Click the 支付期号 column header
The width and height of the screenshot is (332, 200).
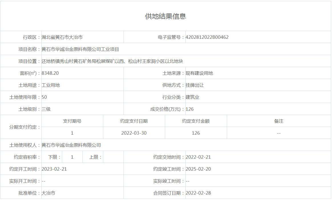click(x=72, y=121)
